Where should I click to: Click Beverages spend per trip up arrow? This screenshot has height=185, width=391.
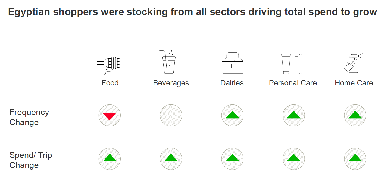click(x=171, y=158)
